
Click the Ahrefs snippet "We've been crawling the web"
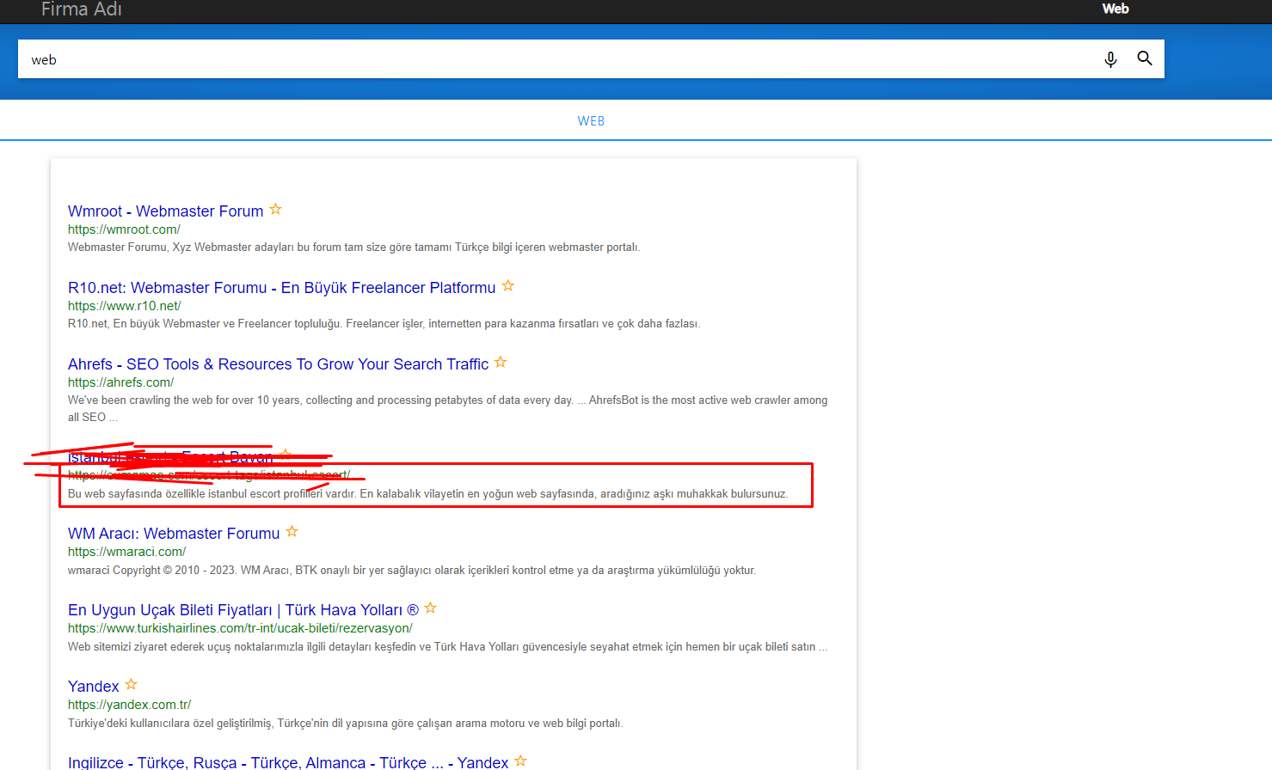coord(448,408)
